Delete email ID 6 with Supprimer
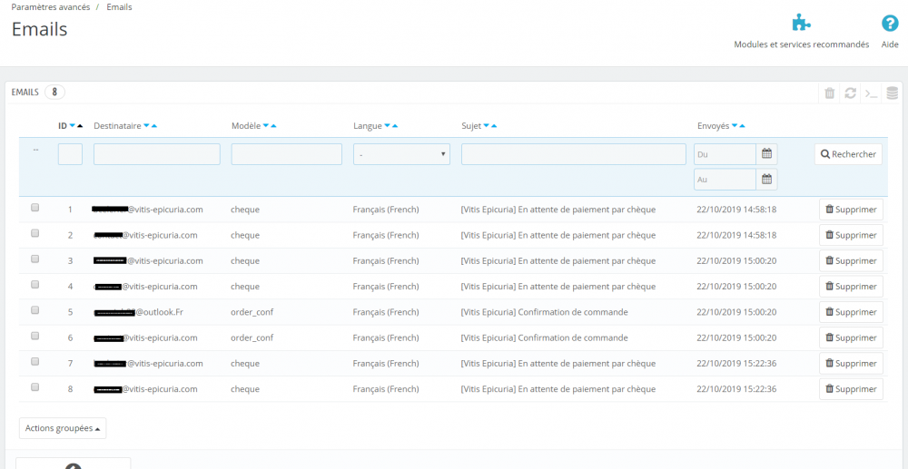Image resolution: width=908 pixels, height=469 pixels. [x=852, y=337]
